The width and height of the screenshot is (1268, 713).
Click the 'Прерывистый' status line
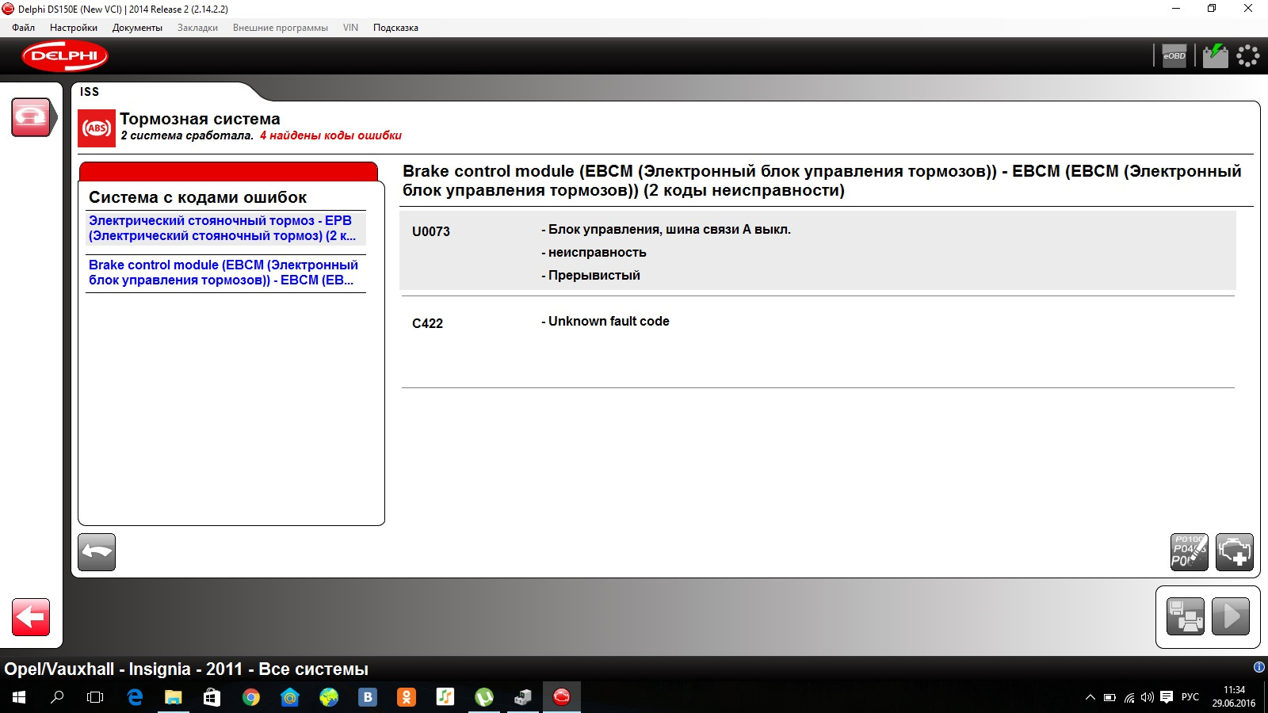point(594,276)
